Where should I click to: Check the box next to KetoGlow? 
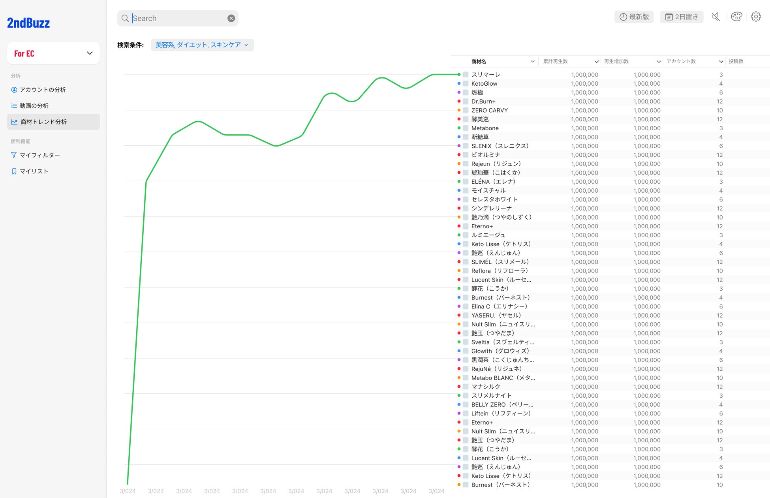(466, 83)
